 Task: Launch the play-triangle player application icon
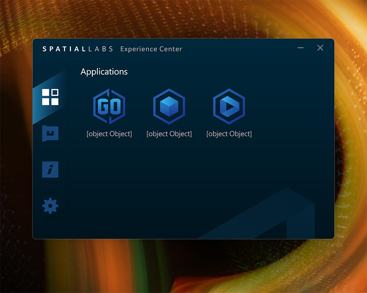coord(229,106)
